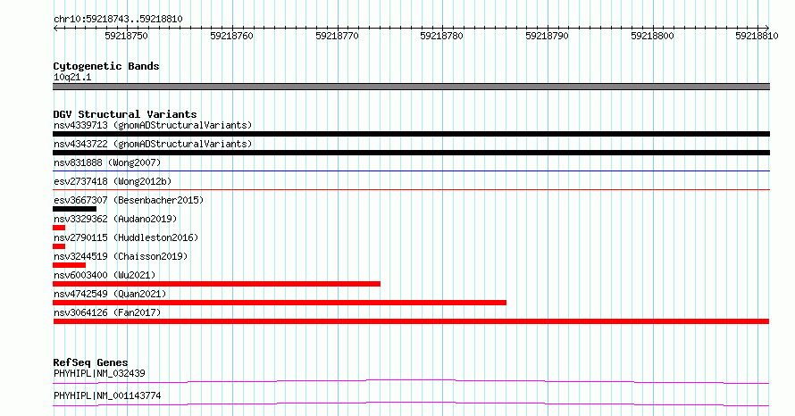Click the blue line for nsv831888

click(411, 171)
